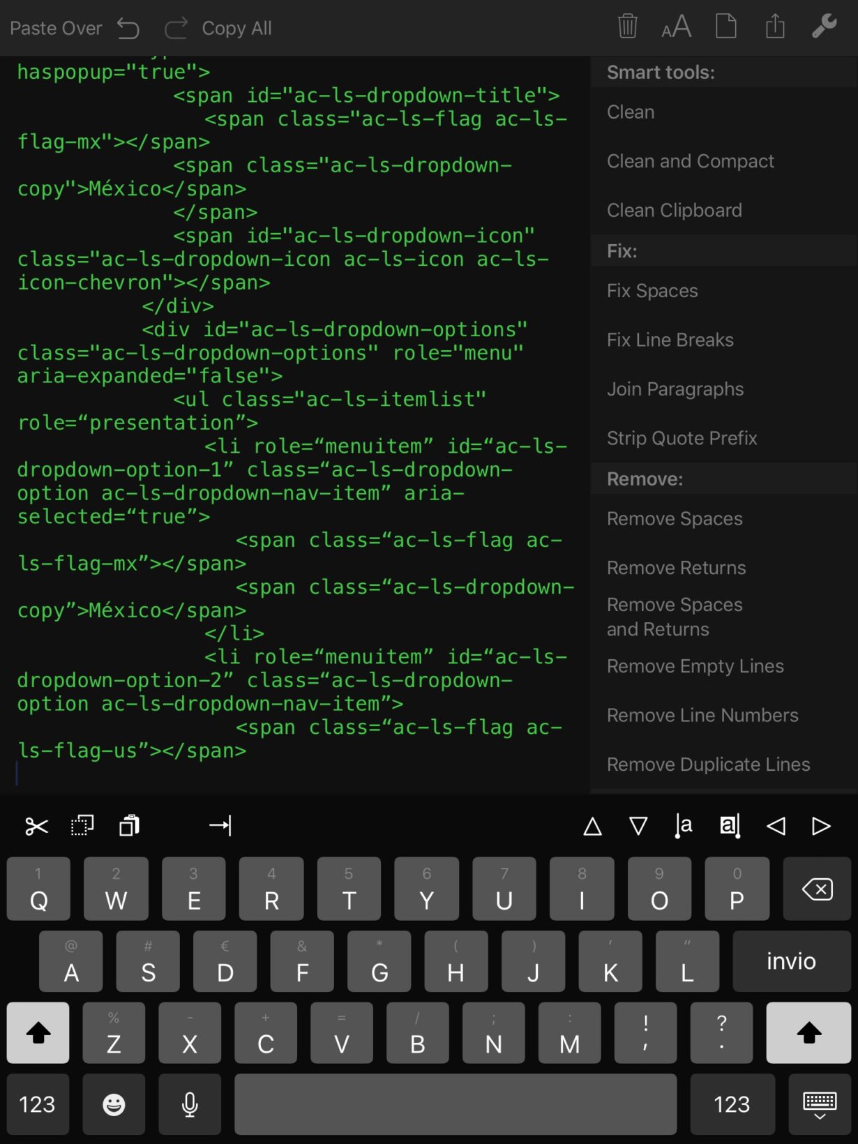This screenshot has width=858, height=1144.
Task: Tap the space bar
Action: click(456, 1104)
